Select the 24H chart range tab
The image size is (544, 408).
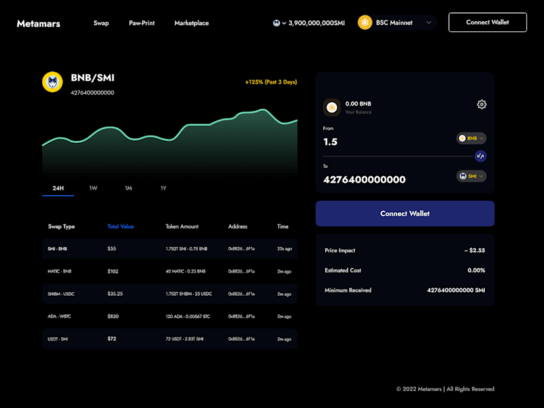pyautogui.click(x=58, y=188)
